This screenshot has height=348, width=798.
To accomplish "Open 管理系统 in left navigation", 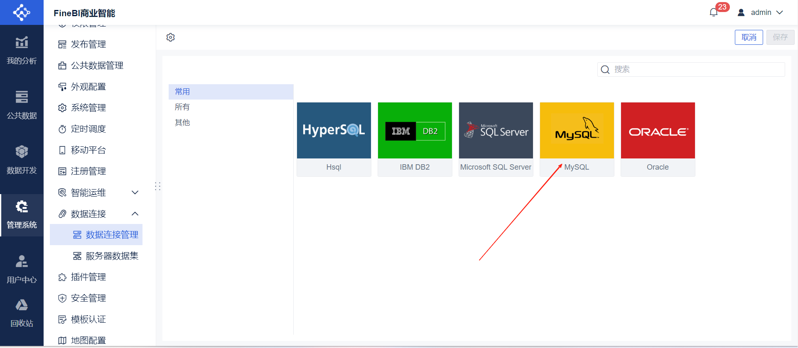I will pyautogui.click(x=22, y=215).
